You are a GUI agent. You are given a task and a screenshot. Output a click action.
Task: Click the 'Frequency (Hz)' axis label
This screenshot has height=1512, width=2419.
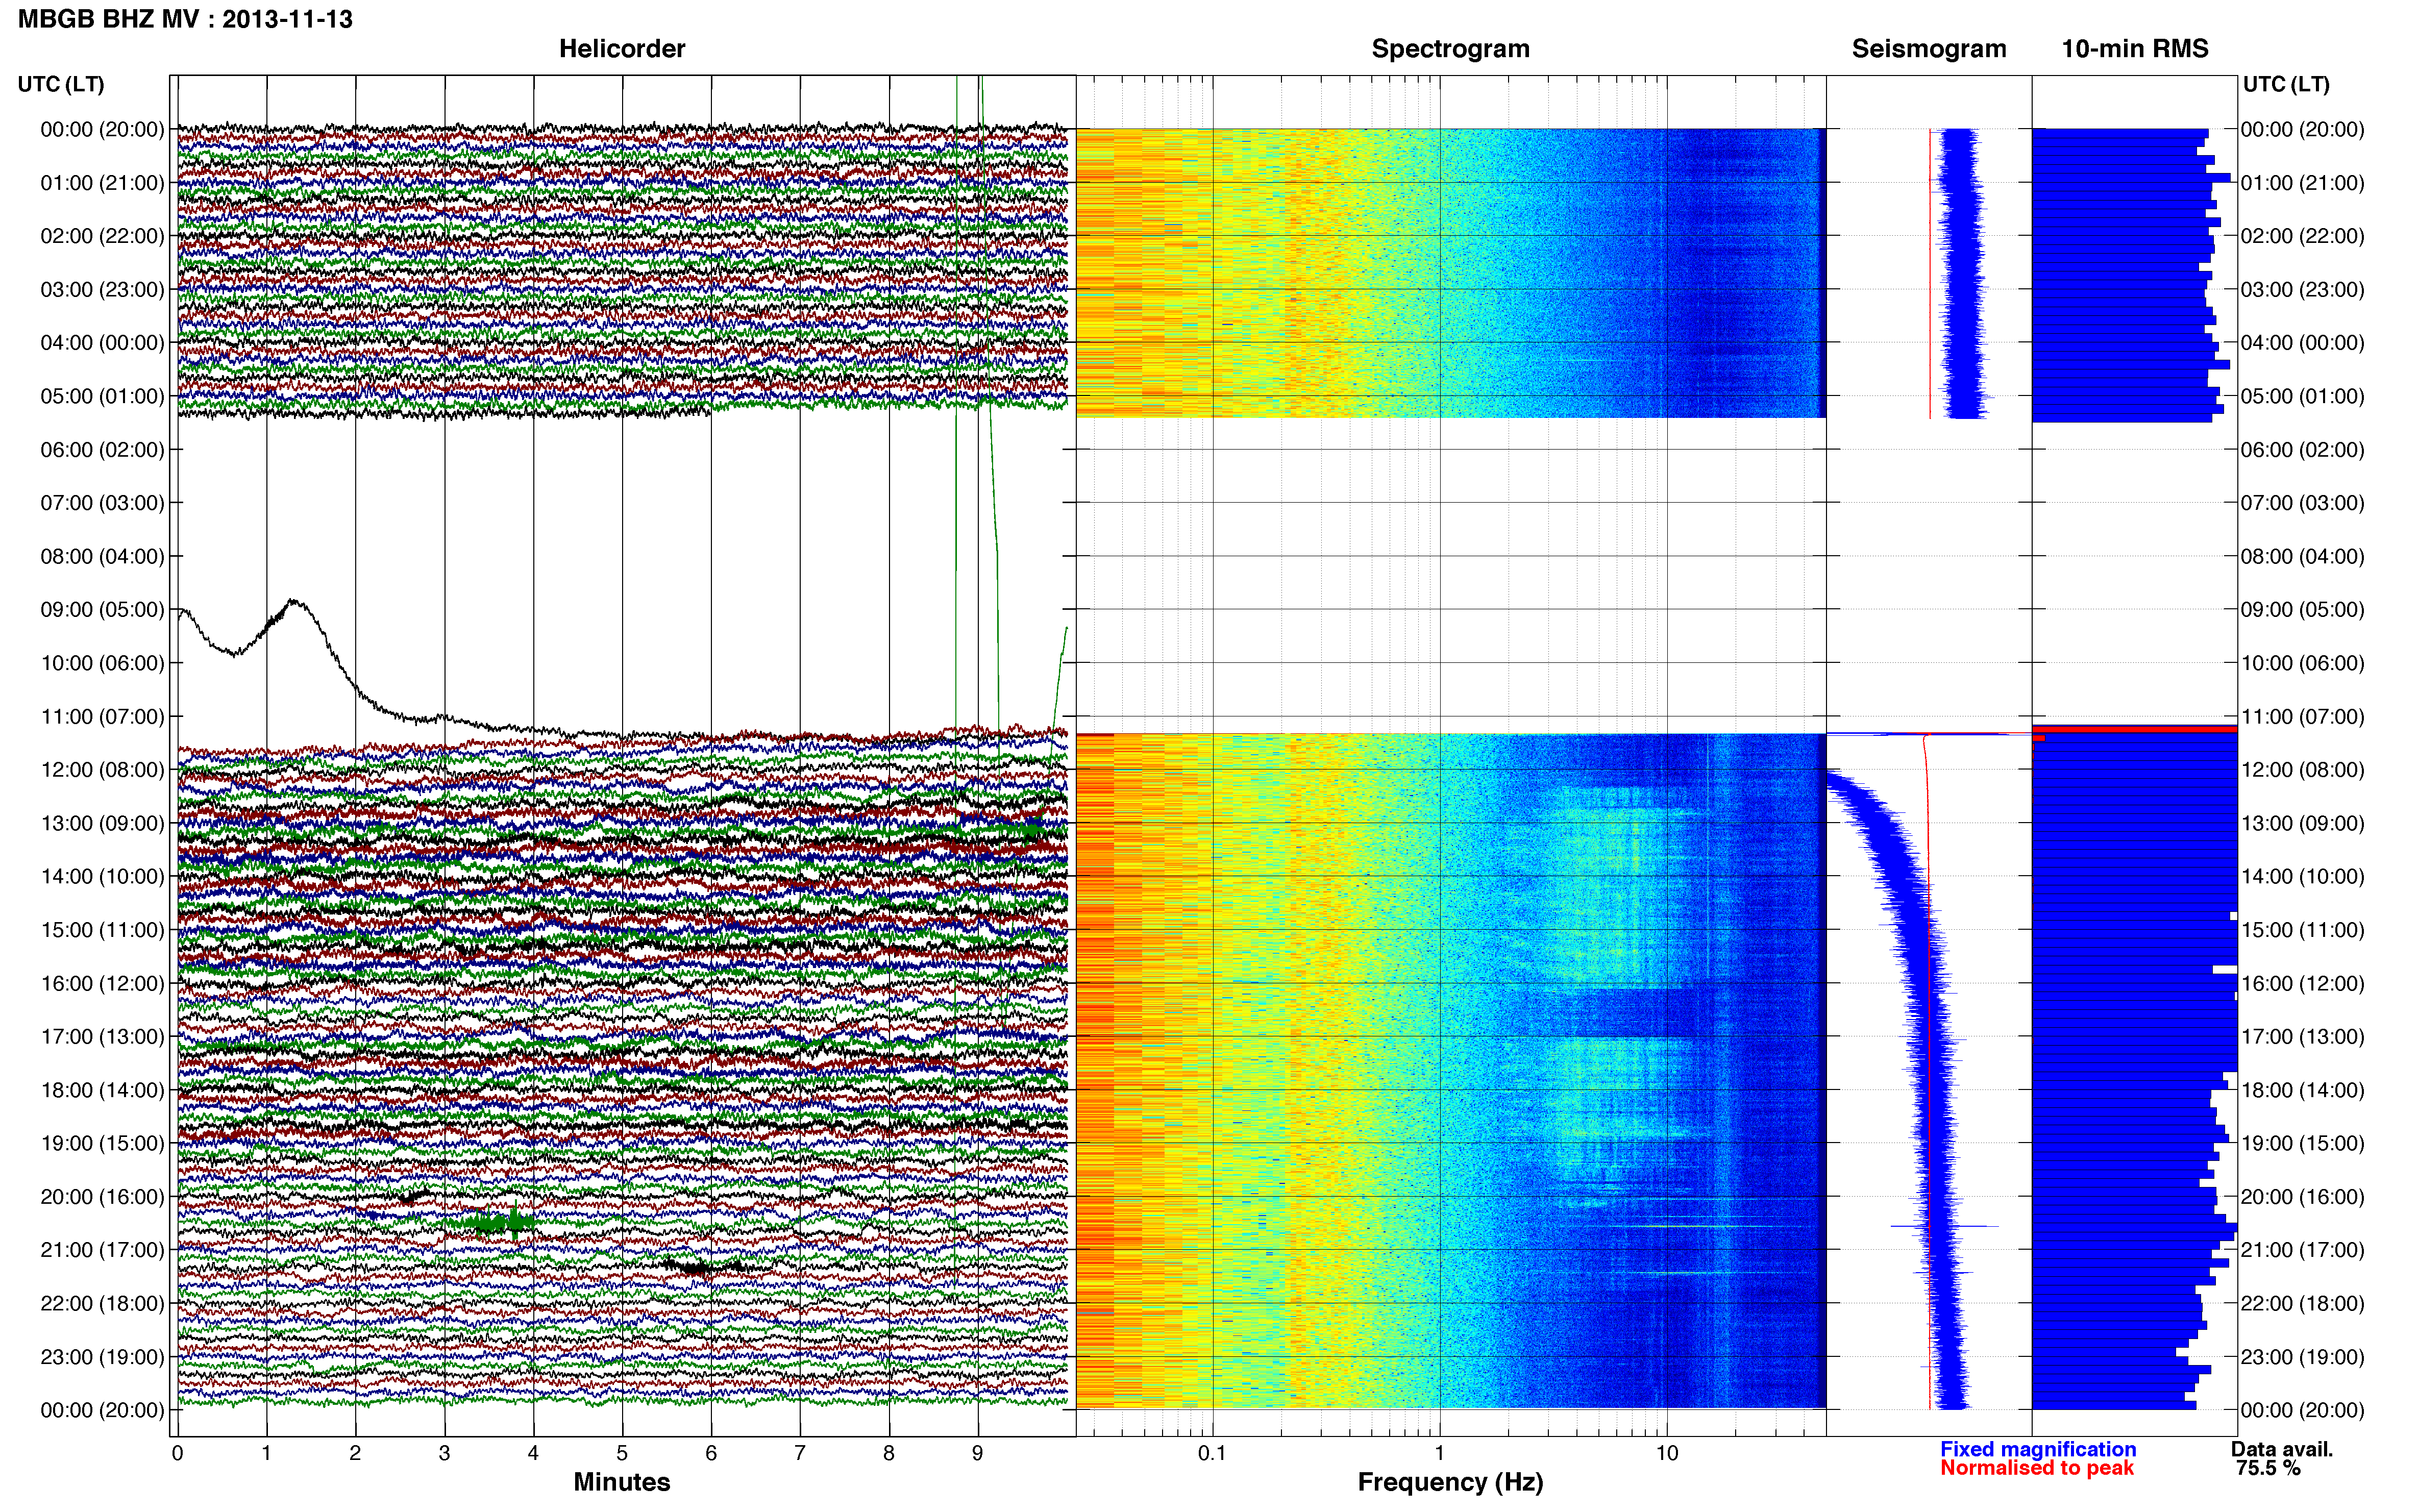click(1450, 1482)
